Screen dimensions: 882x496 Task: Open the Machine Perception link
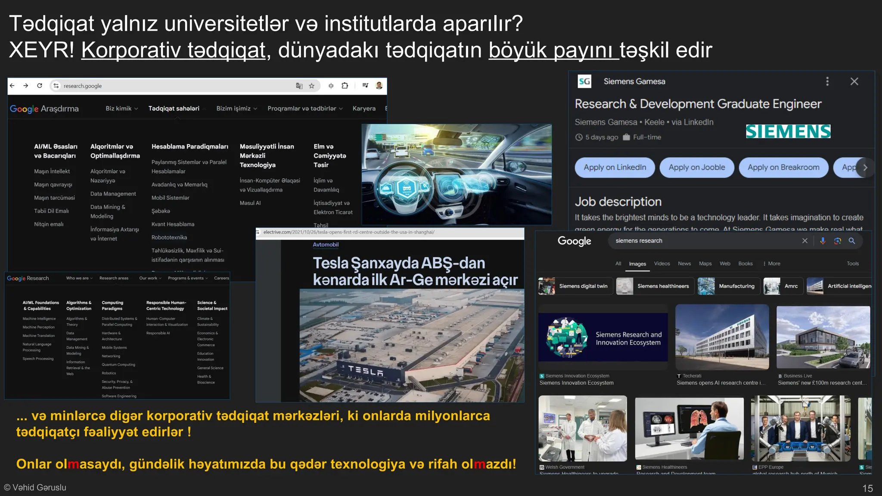39,327
